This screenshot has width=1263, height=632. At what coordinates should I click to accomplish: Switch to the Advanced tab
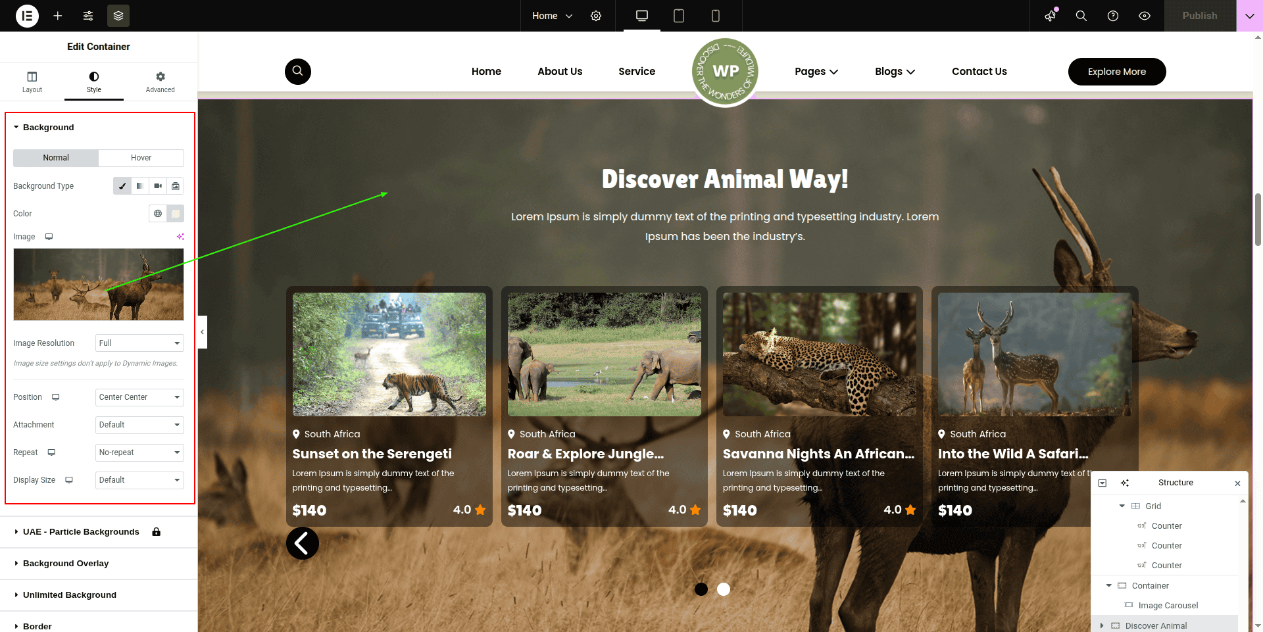[x=160, y=82]
